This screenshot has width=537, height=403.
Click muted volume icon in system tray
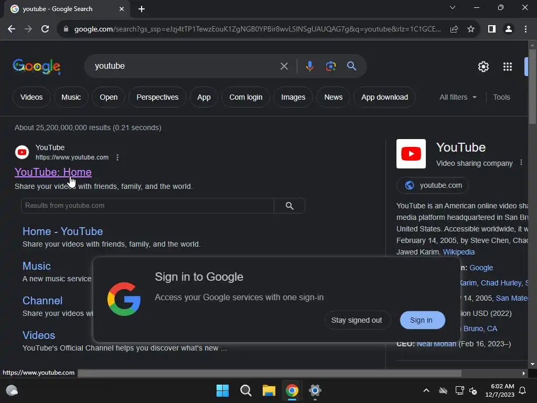point(473,390)
